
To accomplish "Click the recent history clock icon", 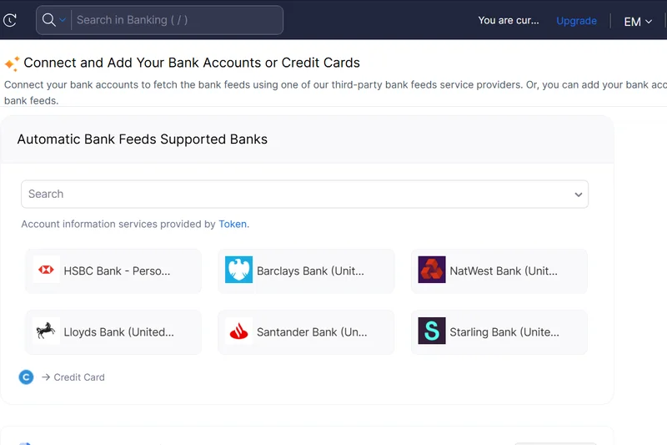I will point(10,21).
